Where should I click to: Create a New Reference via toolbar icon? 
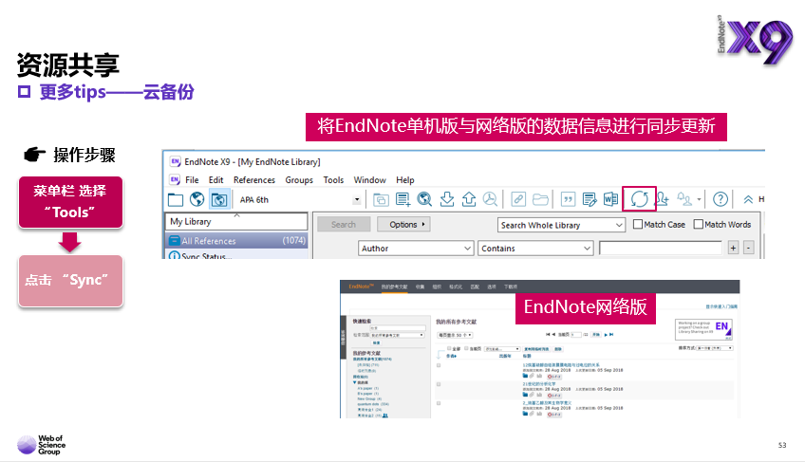(403, 199)
